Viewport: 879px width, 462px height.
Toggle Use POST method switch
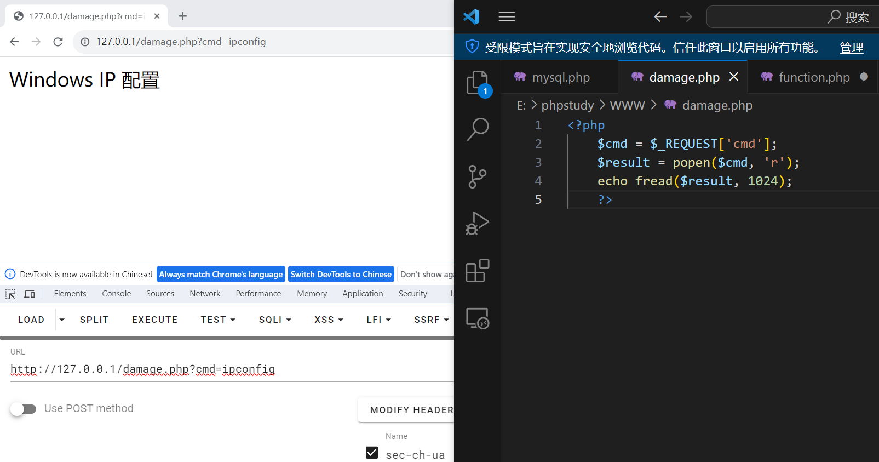tap(23, 409)
